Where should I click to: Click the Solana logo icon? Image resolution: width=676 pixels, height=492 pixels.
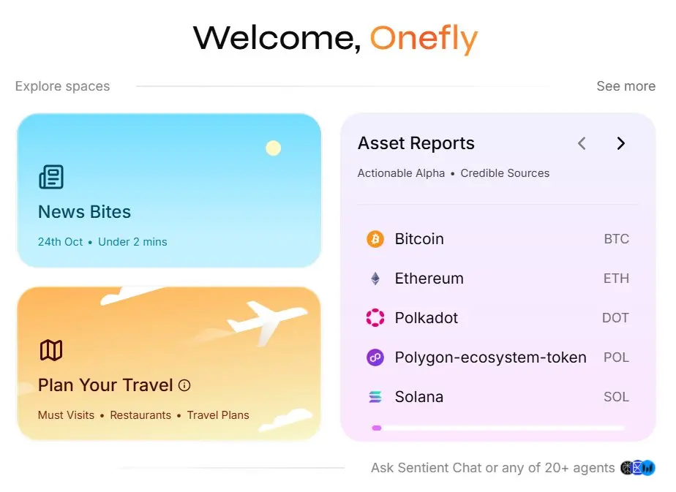[x=375, y=397]
